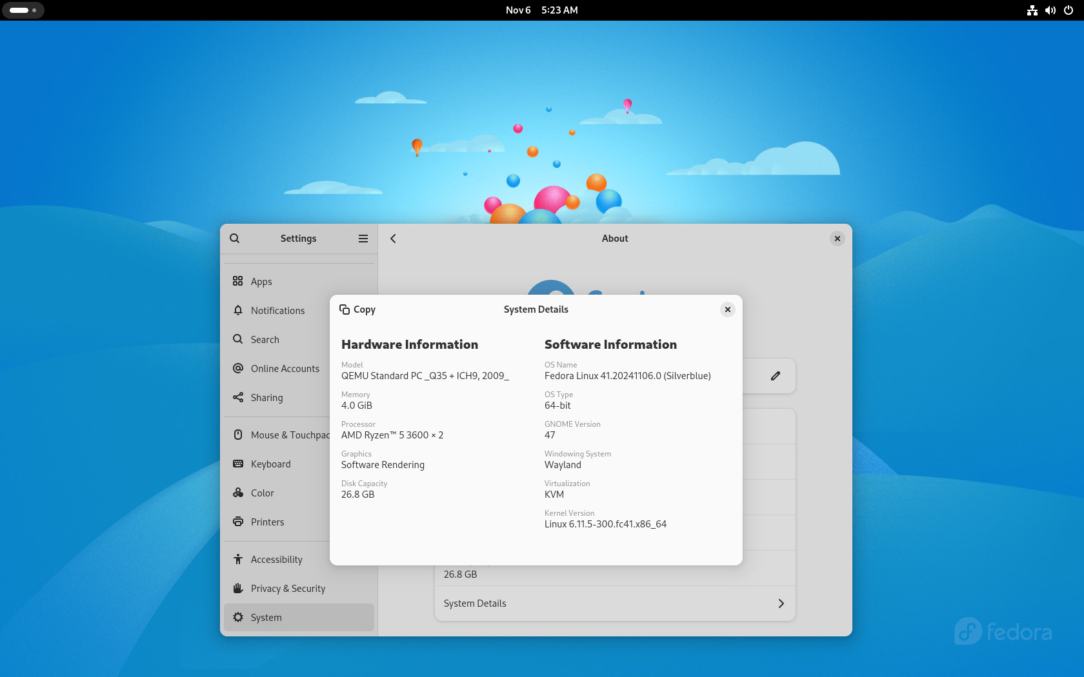Click the Settings title in sidebar header
Screen dimensions: 1084x677
tap(298, 239)
